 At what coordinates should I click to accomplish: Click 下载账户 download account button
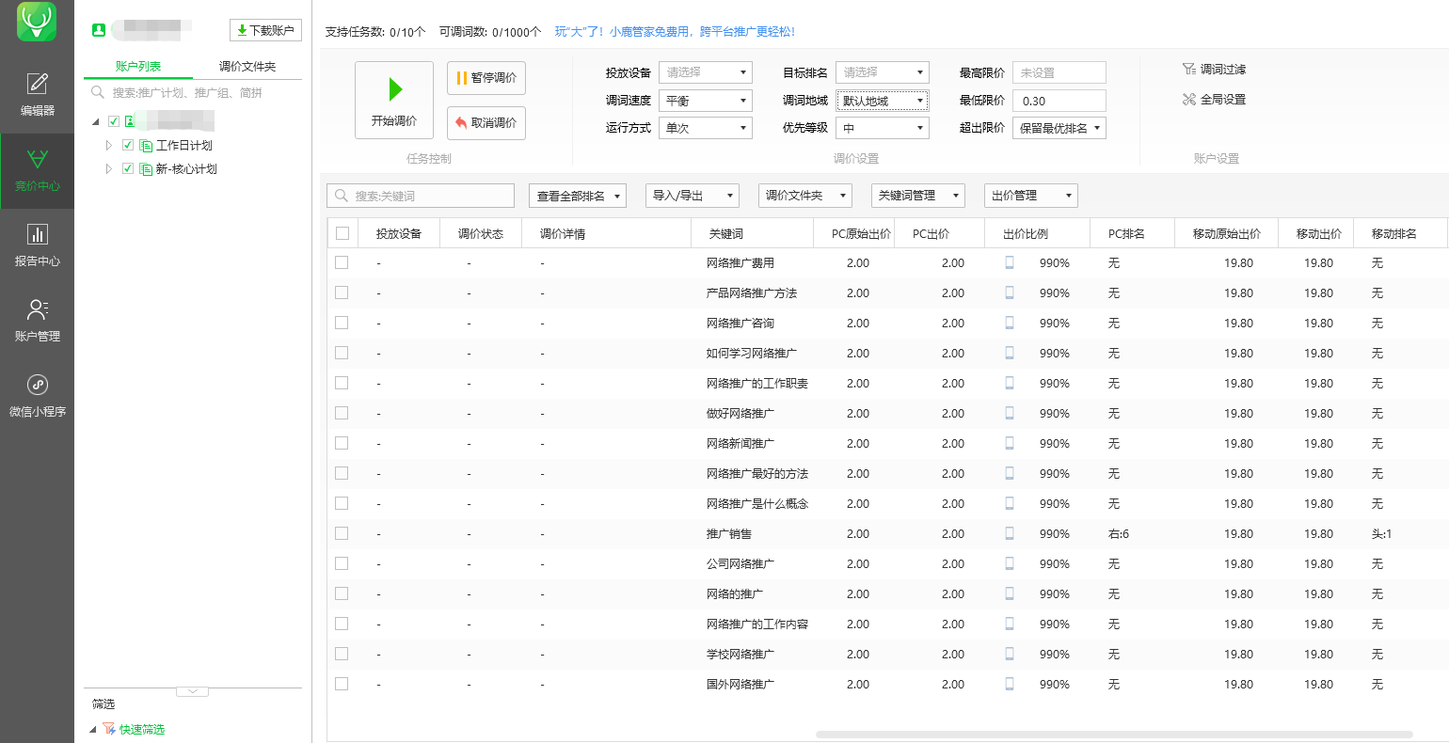(x=265, y=30)
